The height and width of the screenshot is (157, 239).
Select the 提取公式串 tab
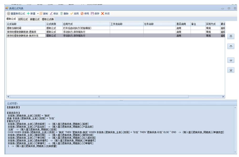48,19
